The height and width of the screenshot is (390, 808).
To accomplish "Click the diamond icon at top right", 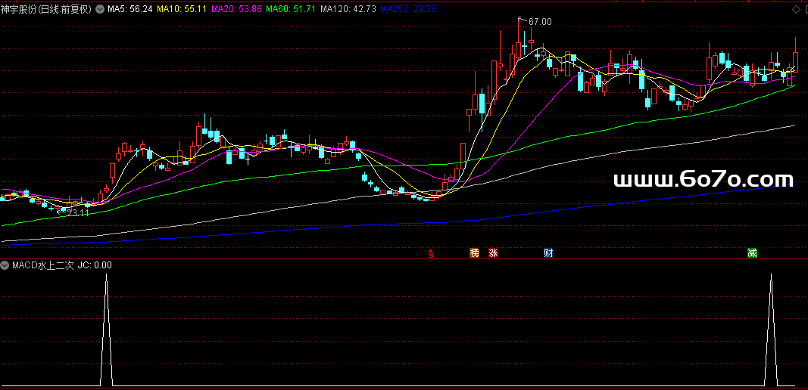I will 795,9.
